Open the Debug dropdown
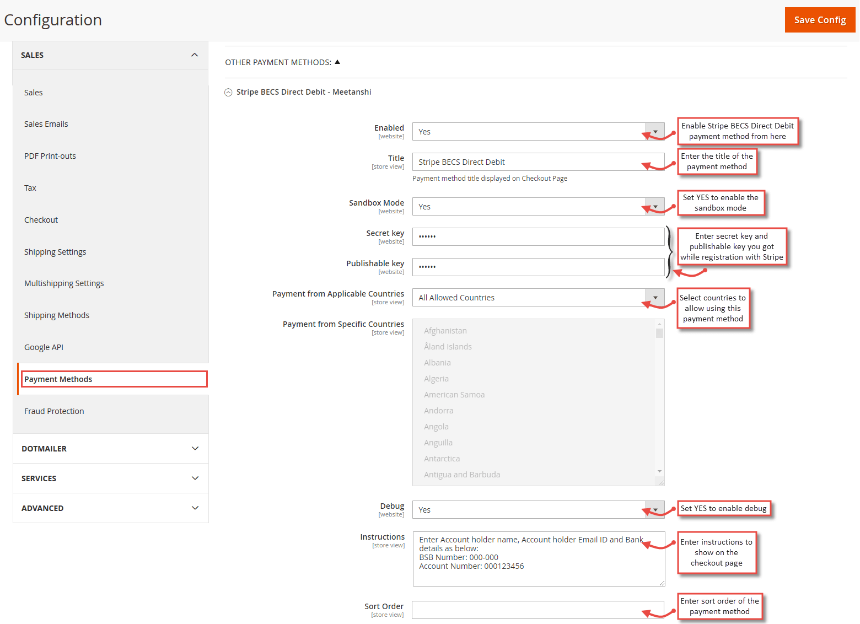This screenshot has height=624, width=860. point(655,509)
